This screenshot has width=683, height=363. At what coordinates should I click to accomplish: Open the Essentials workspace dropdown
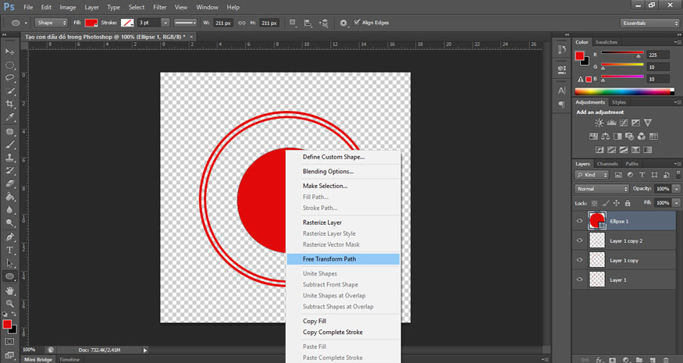[649, 23]
